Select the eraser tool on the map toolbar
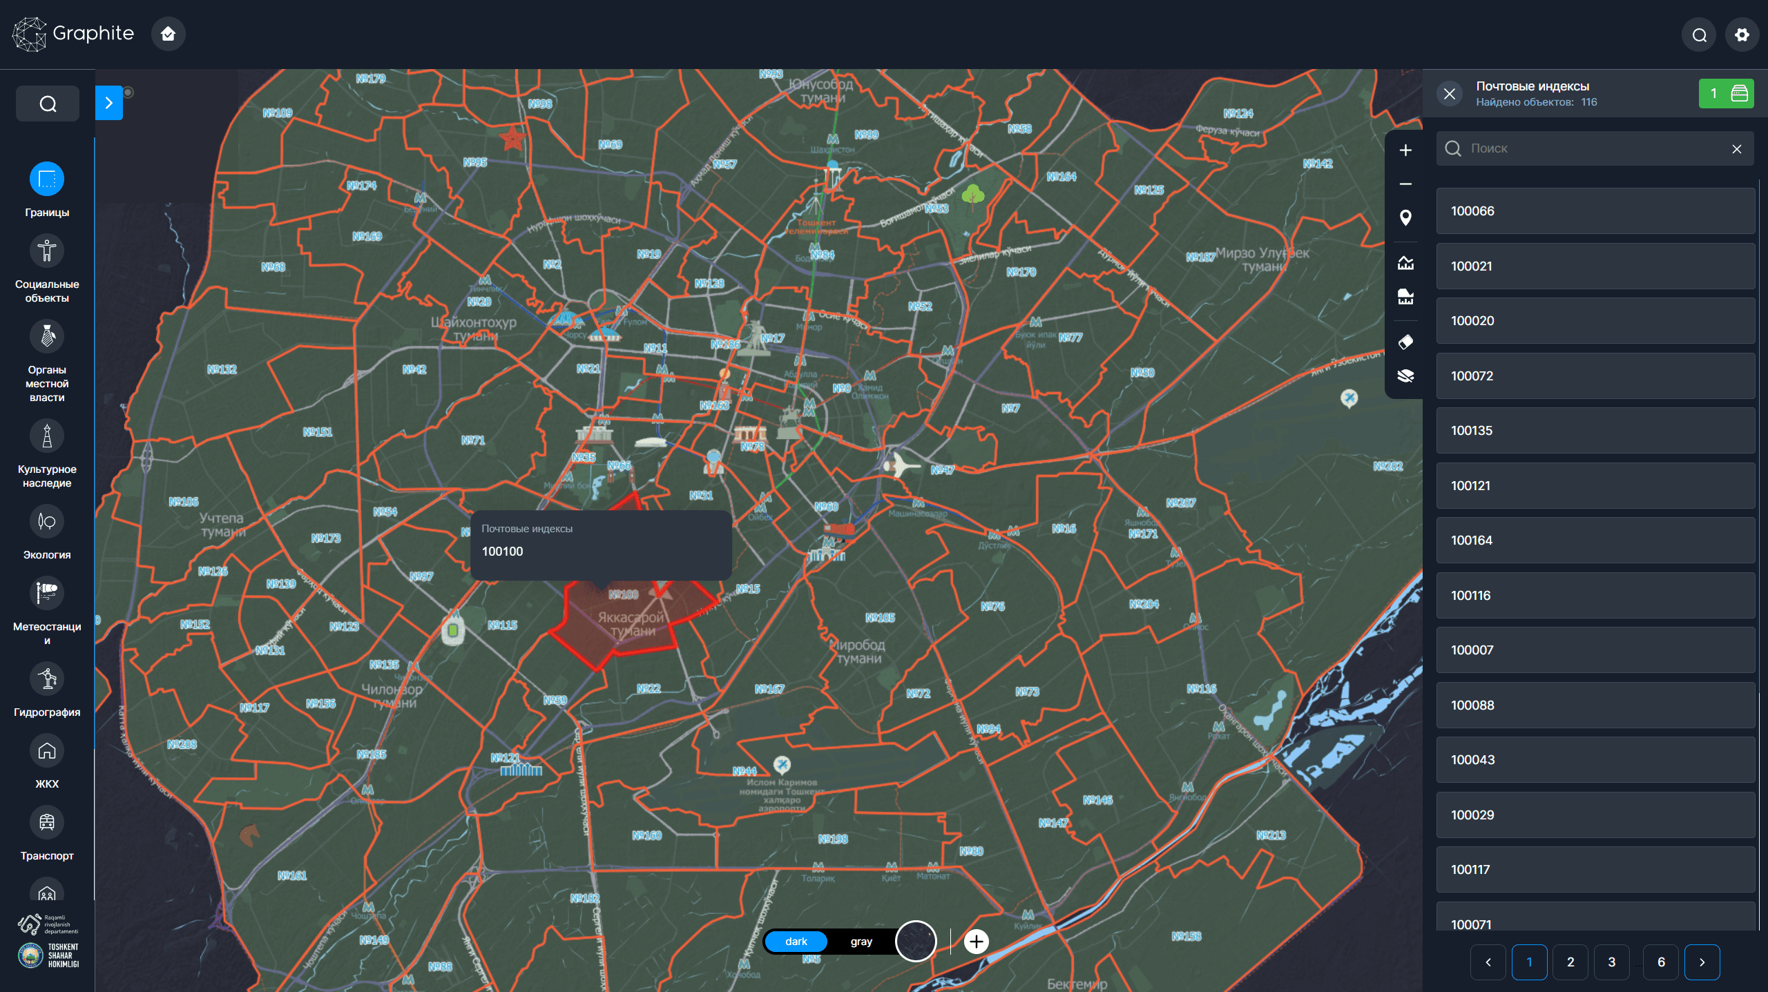Viewport: 1768px width, 992px height. pos(1405,342)
